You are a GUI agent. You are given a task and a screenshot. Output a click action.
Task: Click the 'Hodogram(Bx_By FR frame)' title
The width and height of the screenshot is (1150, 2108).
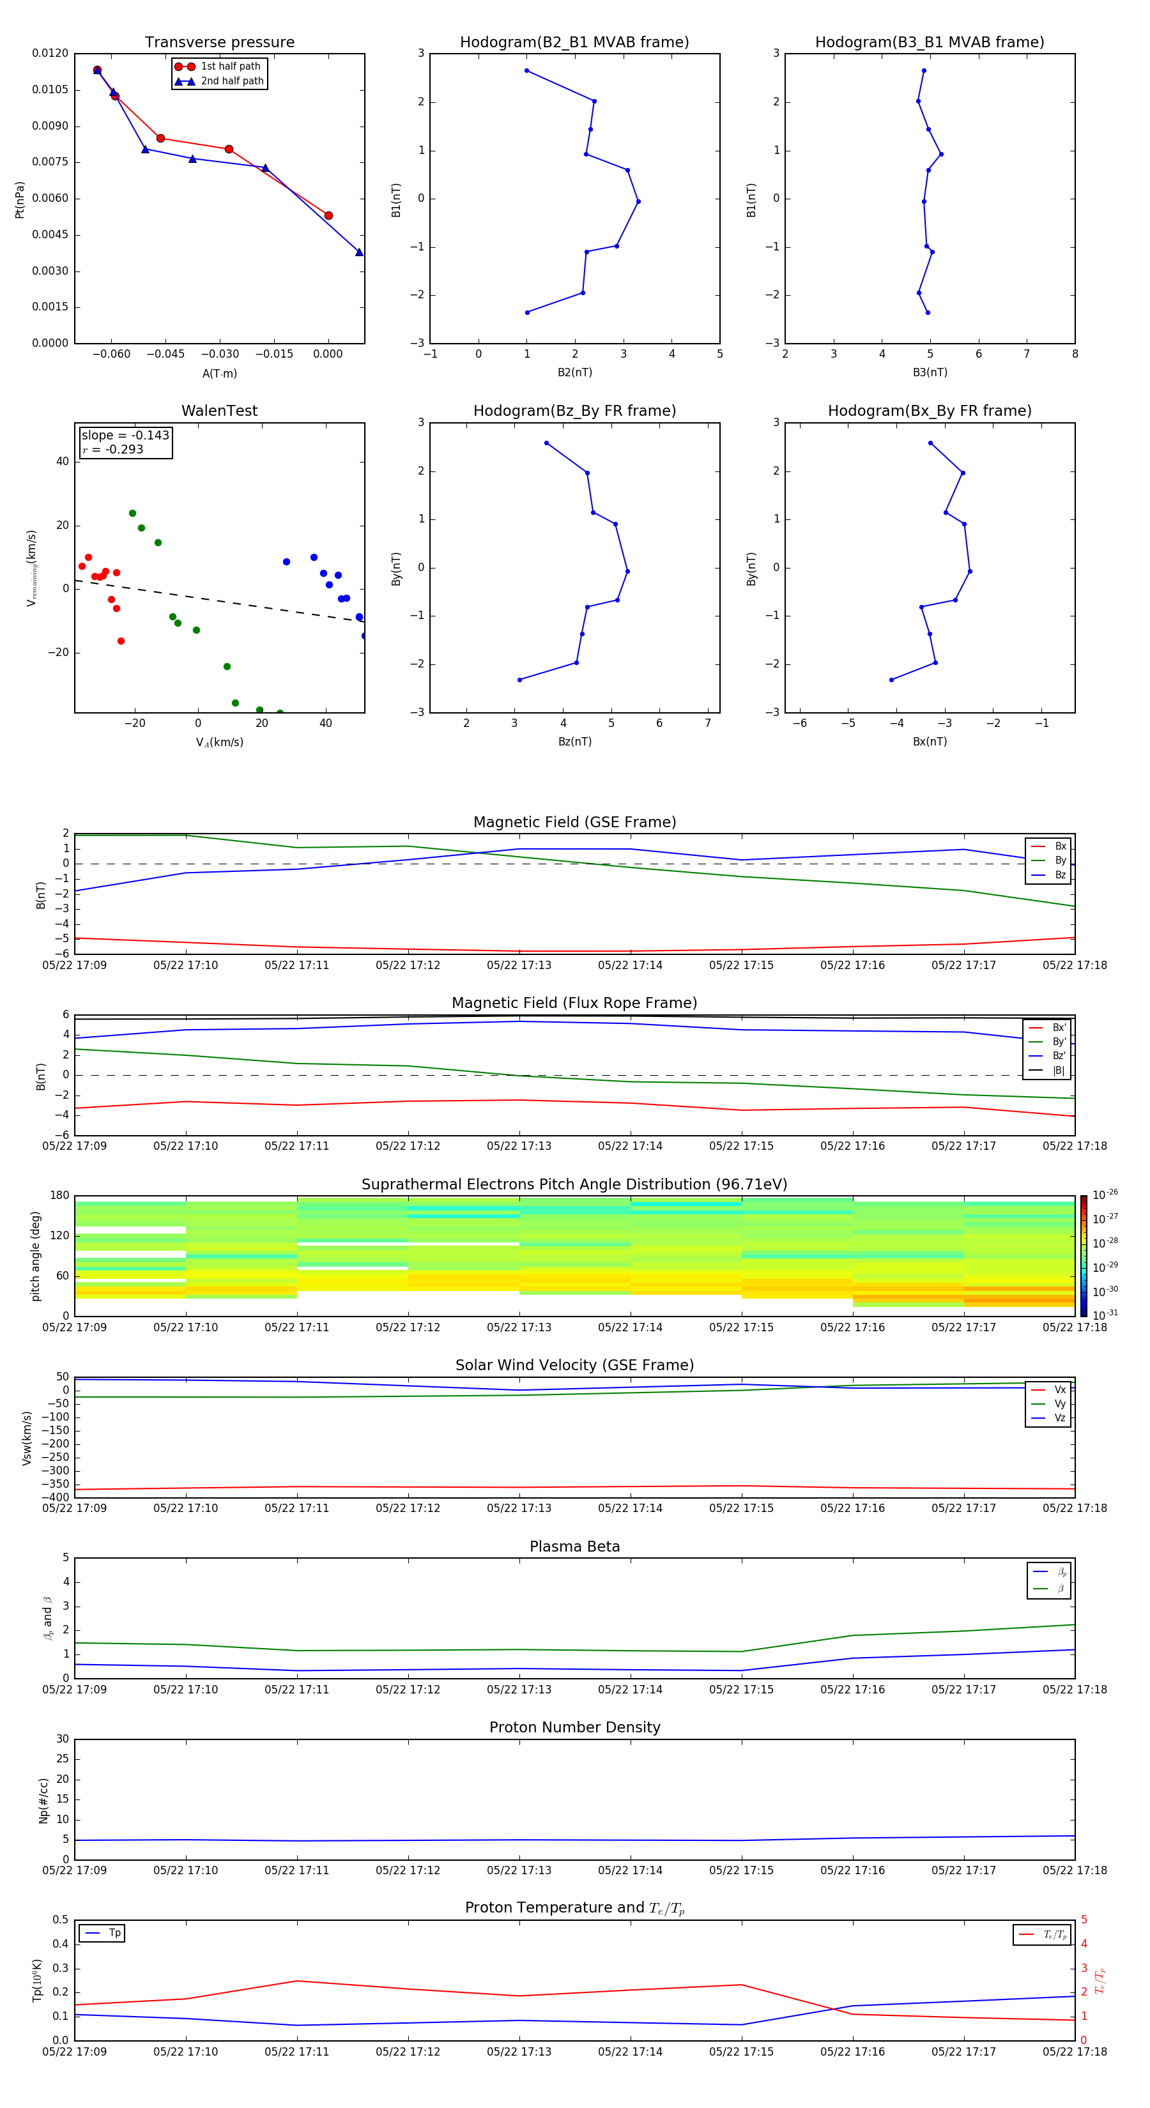tap(930, 411)
